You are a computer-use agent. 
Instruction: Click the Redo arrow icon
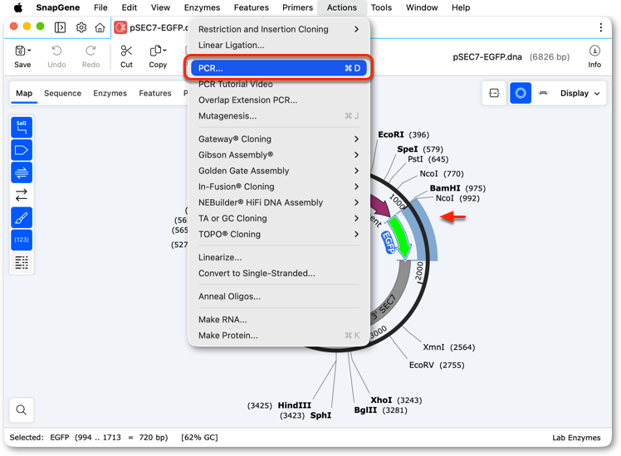(90, 51)
